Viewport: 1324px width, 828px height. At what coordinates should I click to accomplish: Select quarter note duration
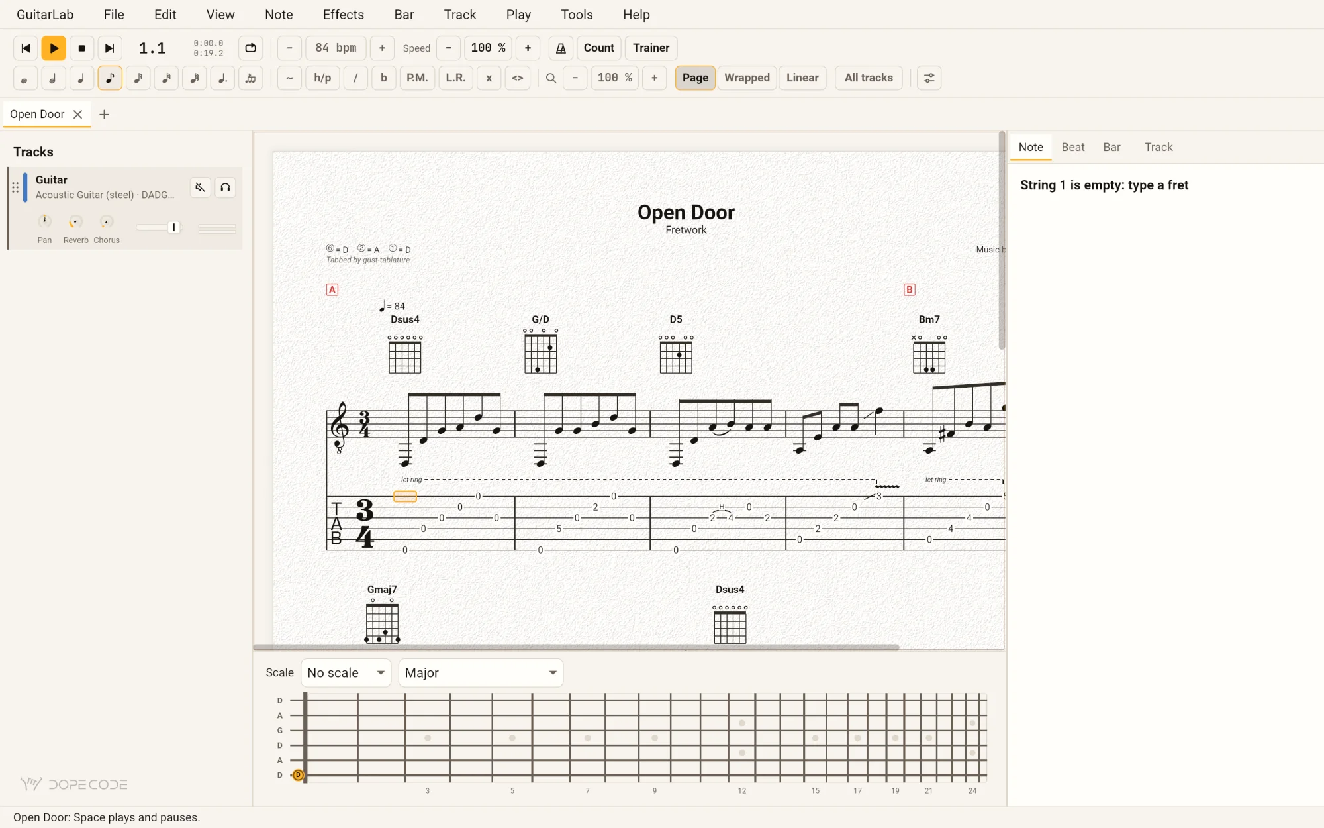(81, 78)
